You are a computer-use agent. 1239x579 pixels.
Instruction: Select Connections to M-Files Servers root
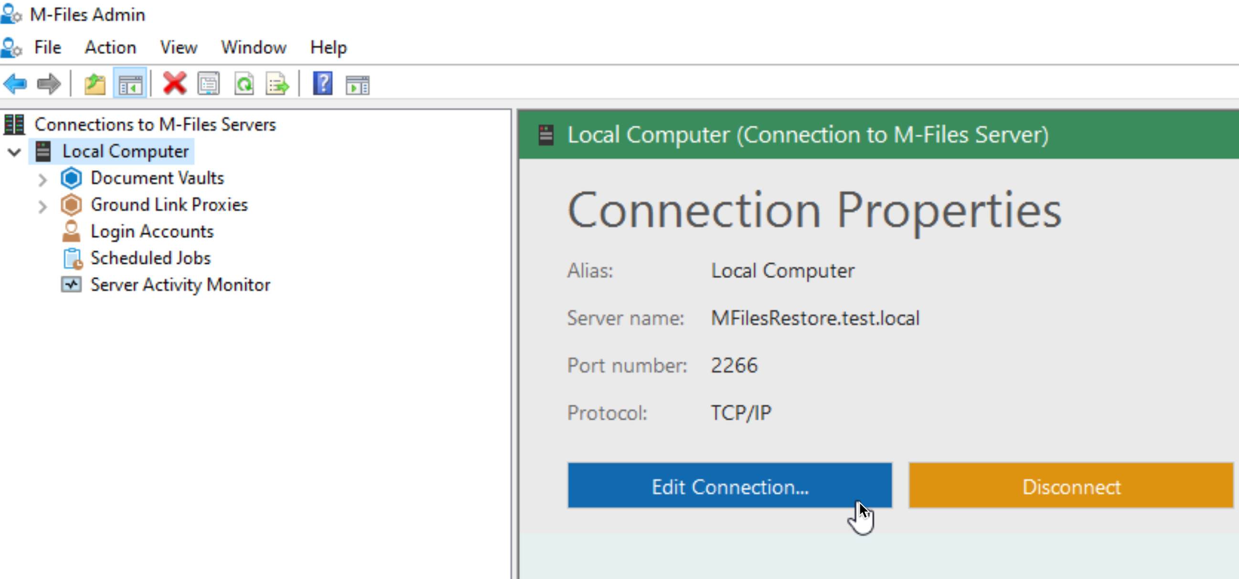point(155,125)
